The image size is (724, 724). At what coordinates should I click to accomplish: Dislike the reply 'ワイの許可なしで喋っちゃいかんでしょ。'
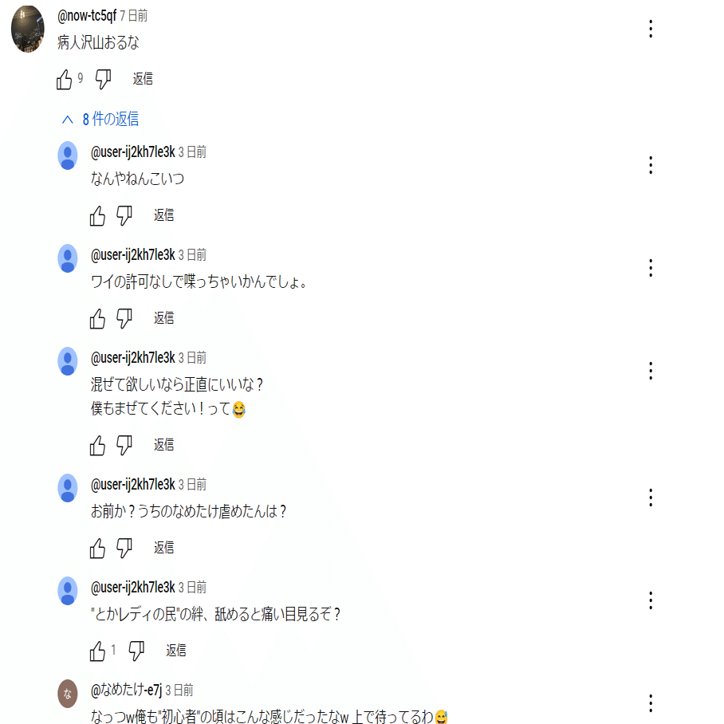(124, 319)
